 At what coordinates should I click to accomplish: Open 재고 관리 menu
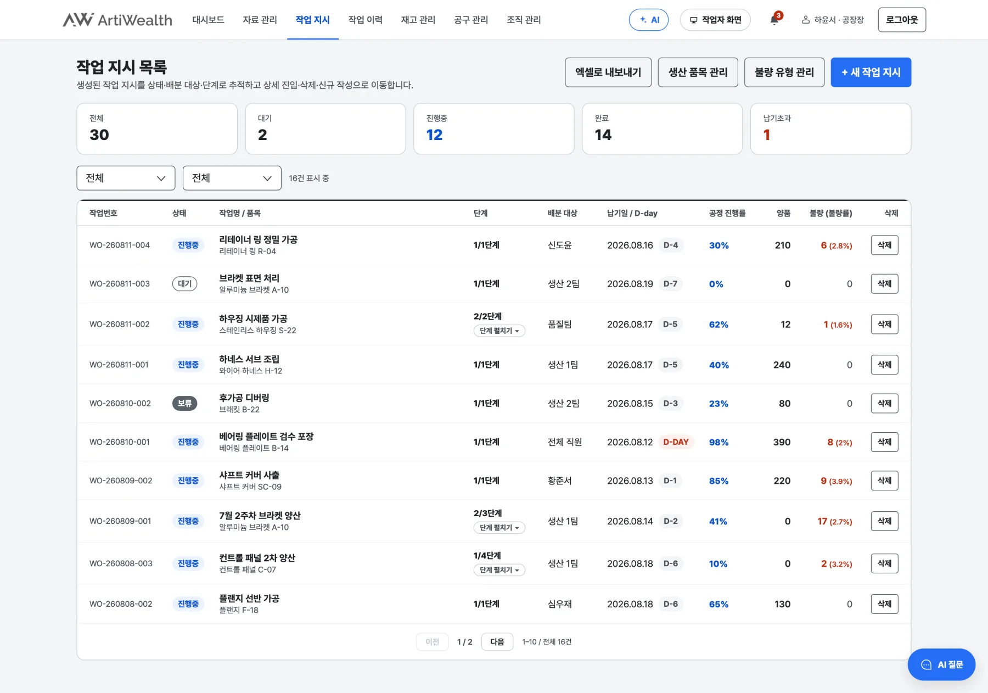[x=418, y=20]
